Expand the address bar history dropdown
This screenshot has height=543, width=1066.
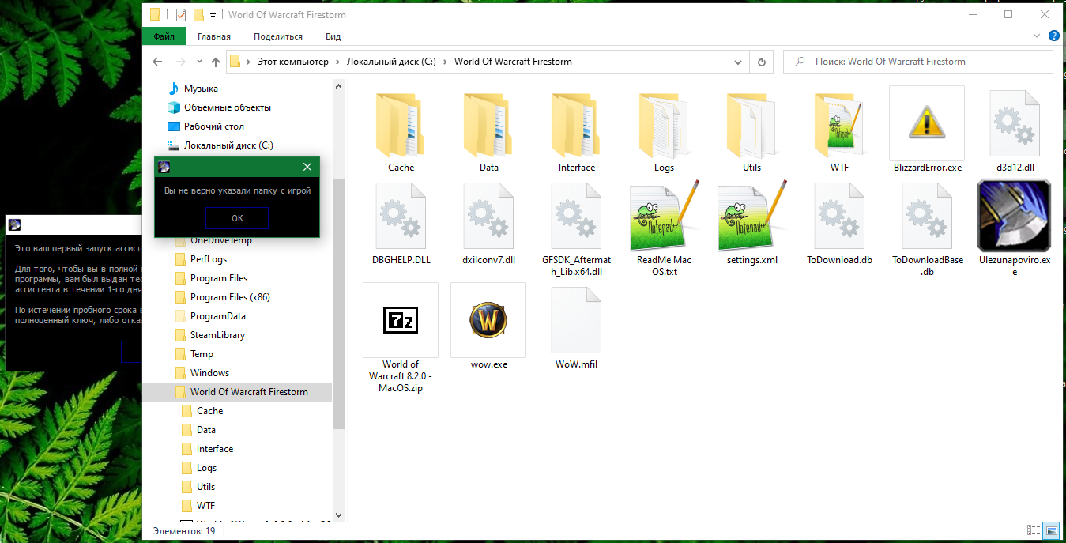point(739,62)
